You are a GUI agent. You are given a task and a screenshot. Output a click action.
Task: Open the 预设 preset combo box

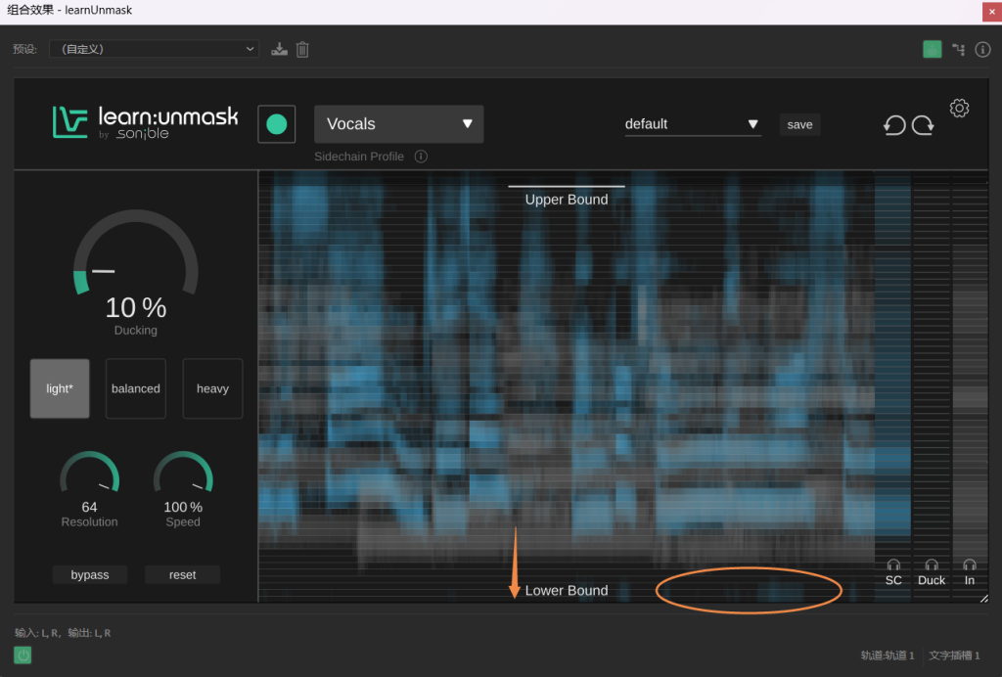point(154,49)
